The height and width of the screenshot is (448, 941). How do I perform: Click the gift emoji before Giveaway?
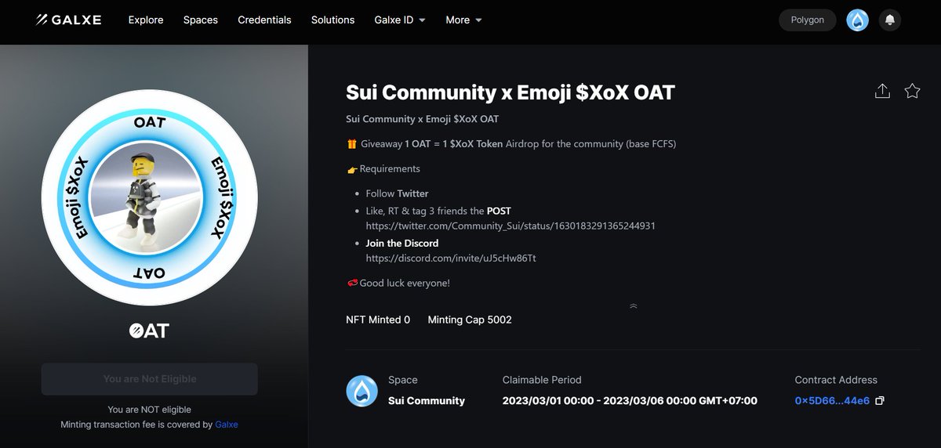[x=352, y=144]
